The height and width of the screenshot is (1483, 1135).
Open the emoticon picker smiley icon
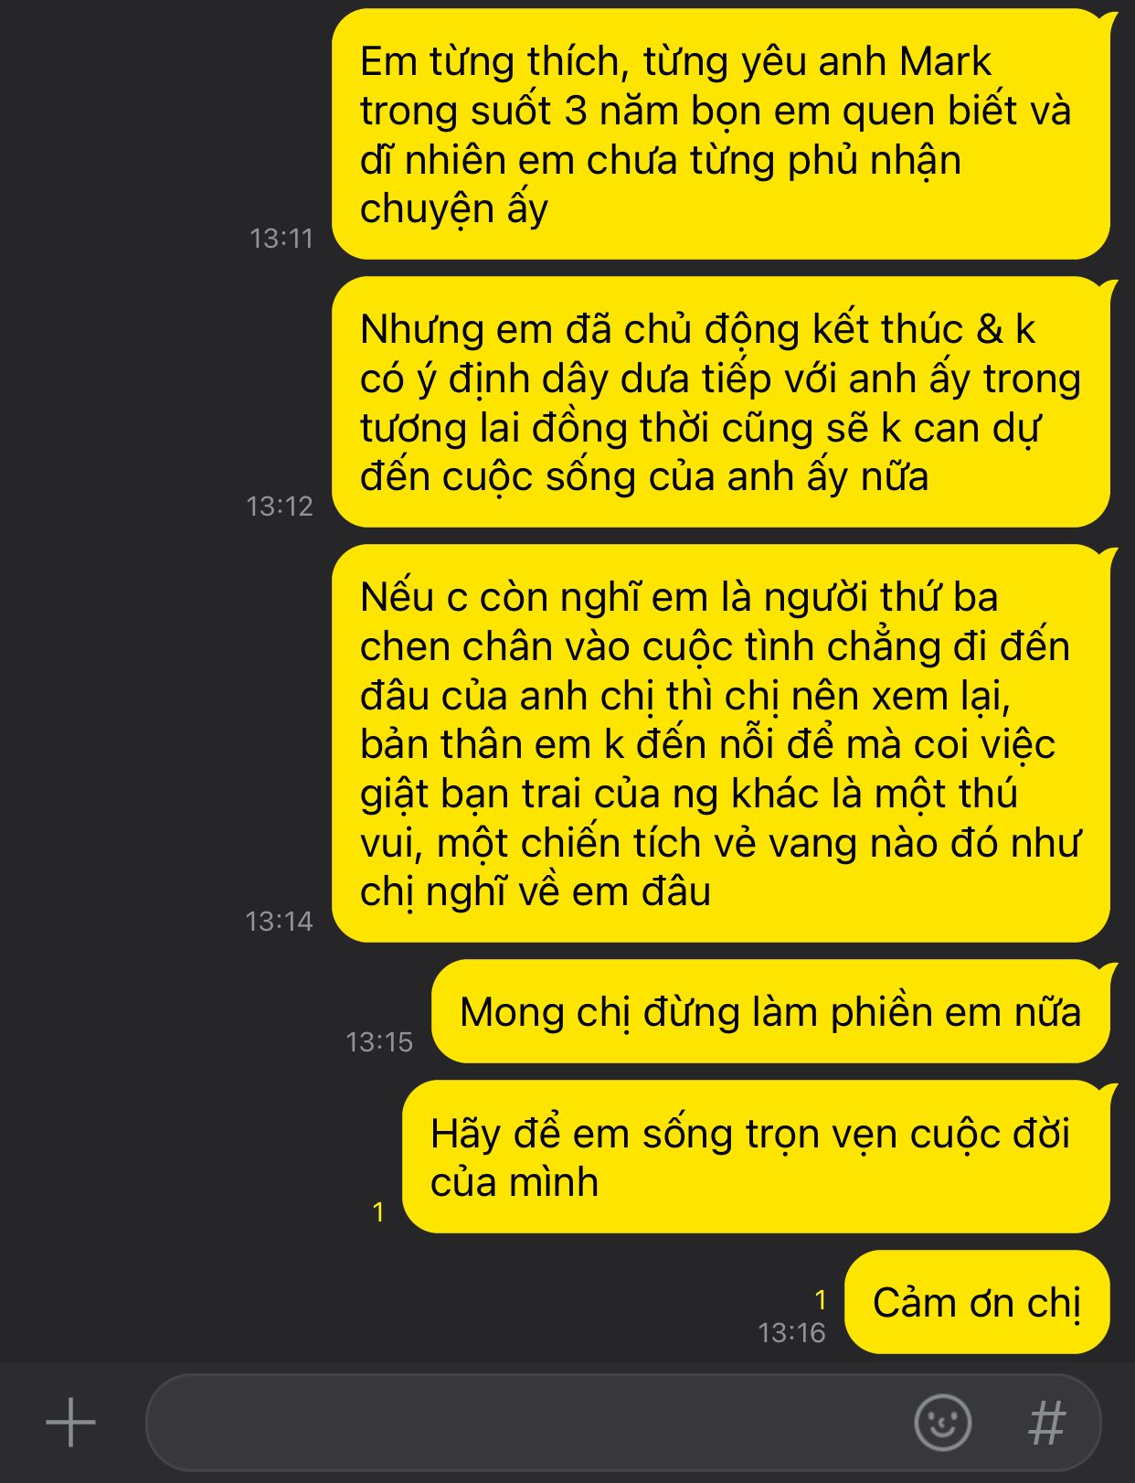click(942, 1423)
